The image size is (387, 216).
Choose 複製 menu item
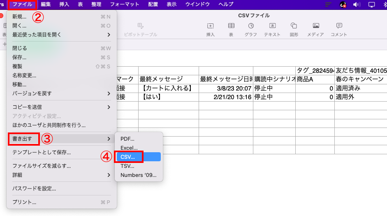coord(61,66)
